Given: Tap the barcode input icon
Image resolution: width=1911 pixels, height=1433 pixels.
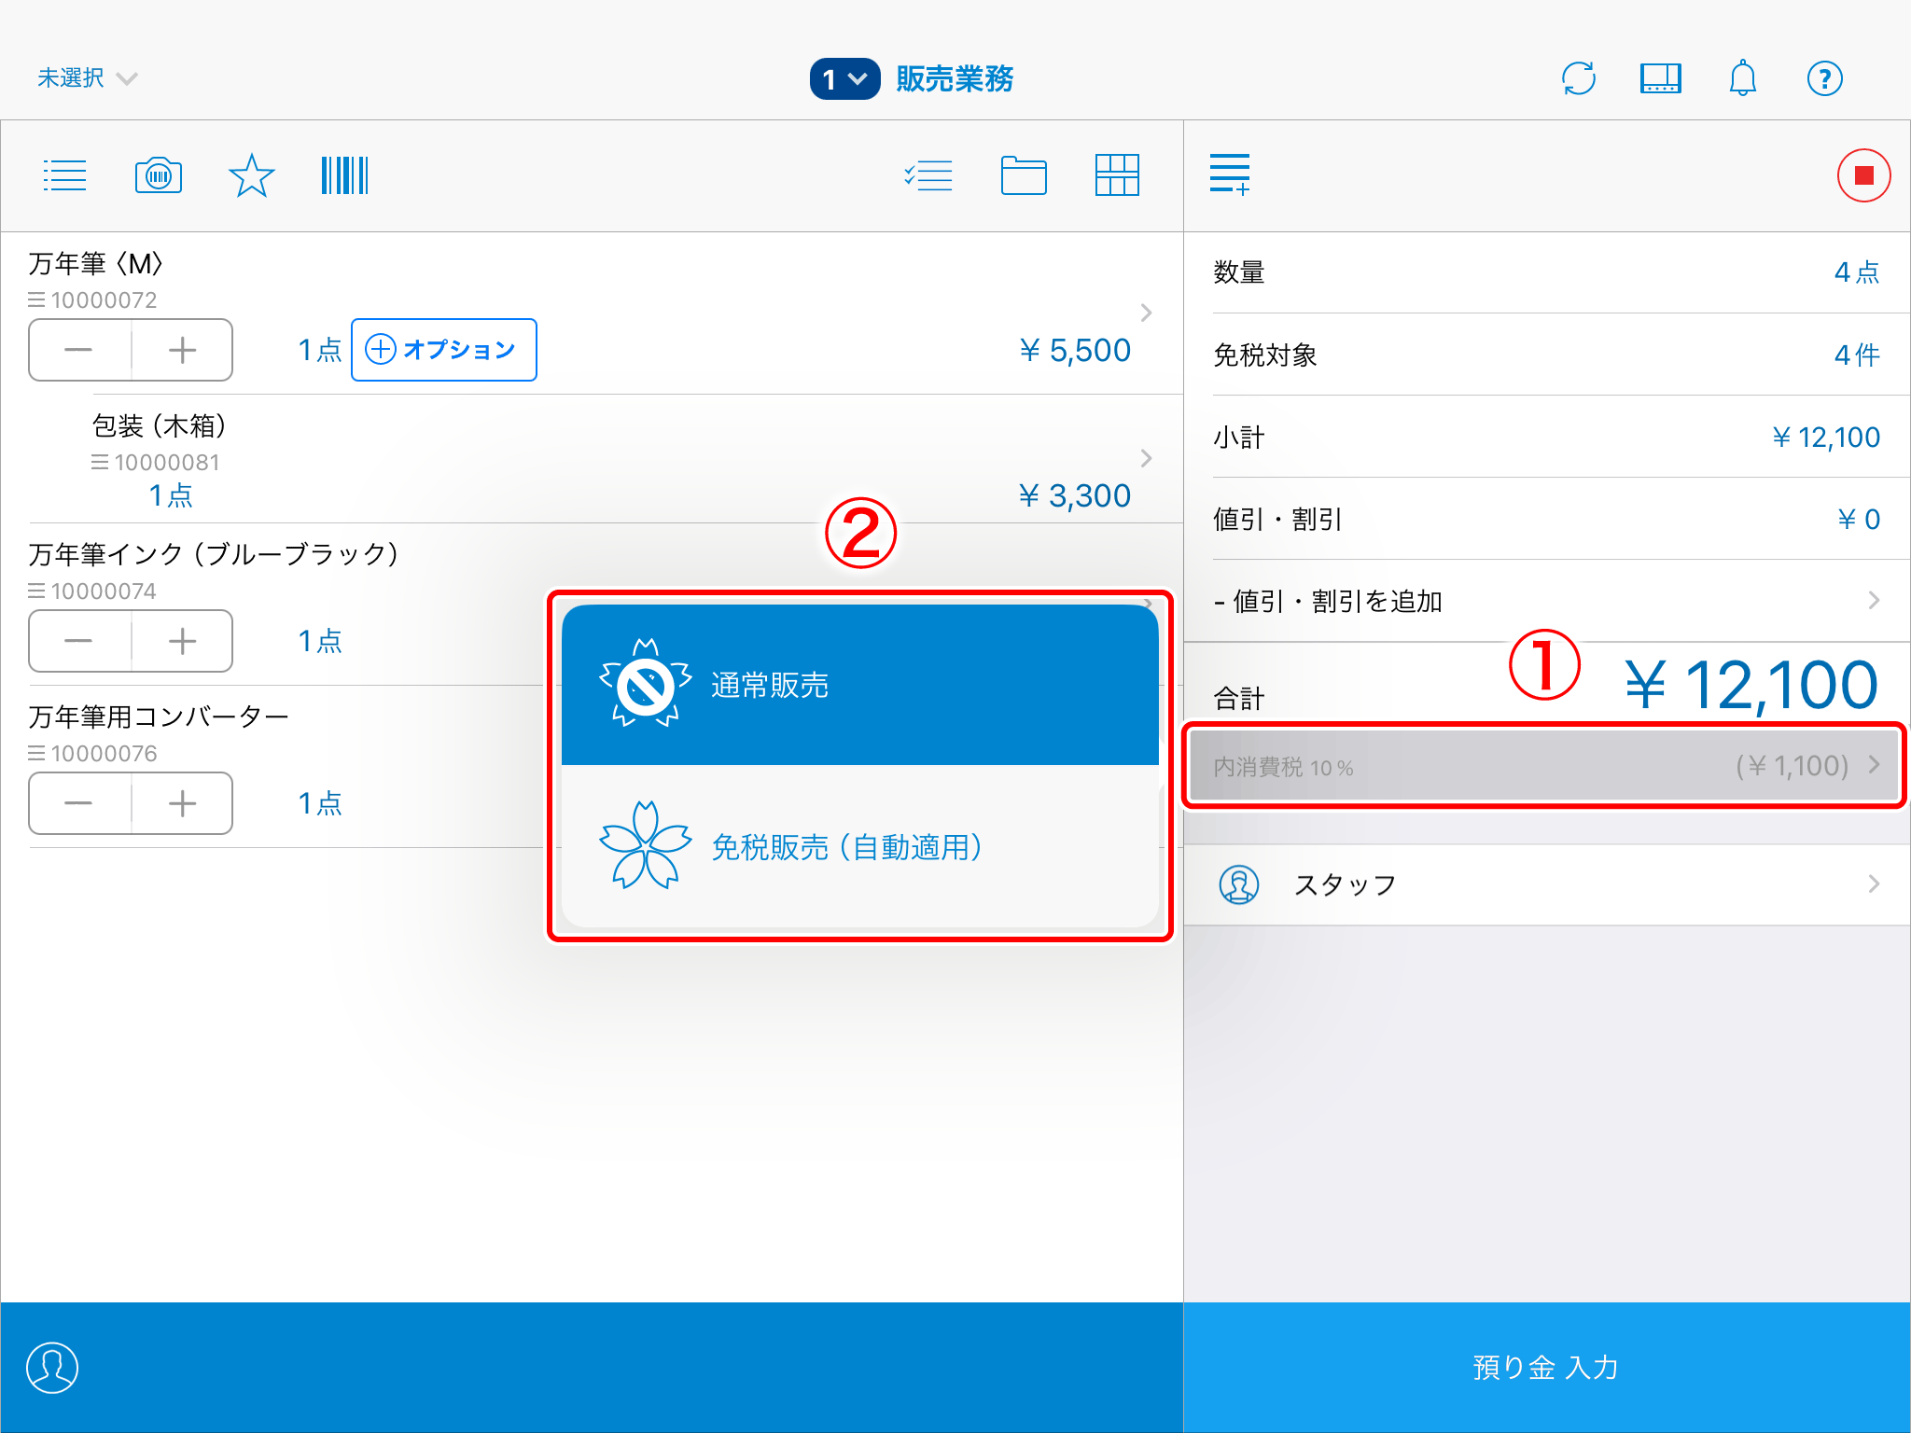Looking at the screenshot, I should (x=344, y=175).
